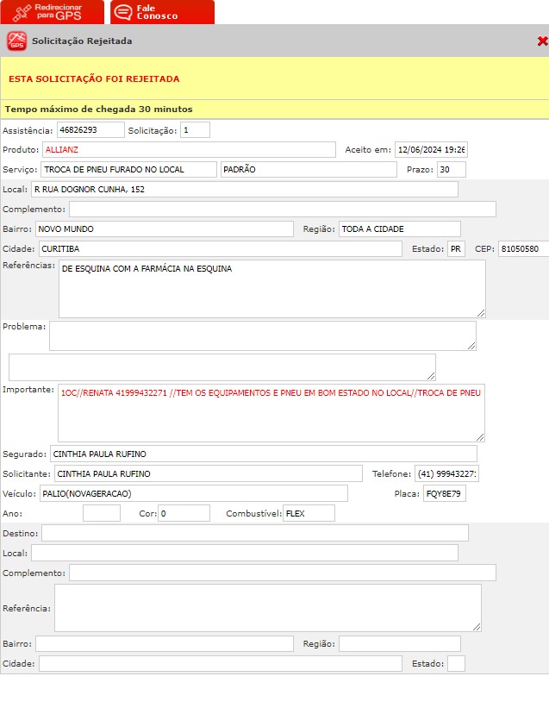
Task: Click the empty Destino input field
Action: [255, 533]
